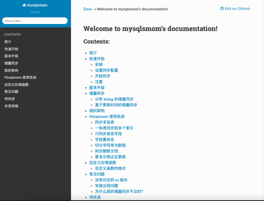The image size is (264, 201).
Task: Open the 安装出现问题 link
Action: pos(107,186)
